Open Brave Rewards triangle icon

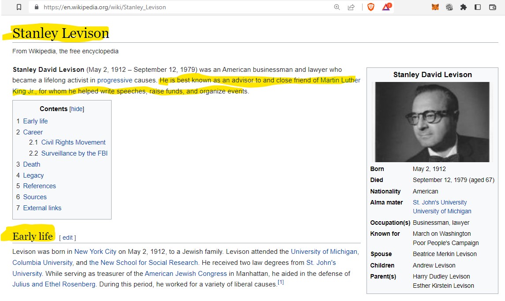[386, 7]
